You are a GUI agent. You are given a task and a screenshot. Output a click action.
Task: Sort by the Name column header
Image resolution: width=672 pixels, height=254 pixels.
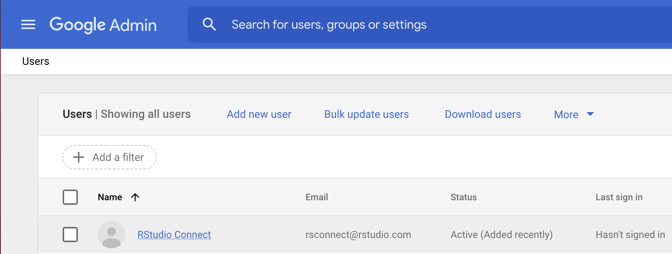[110, 197]
